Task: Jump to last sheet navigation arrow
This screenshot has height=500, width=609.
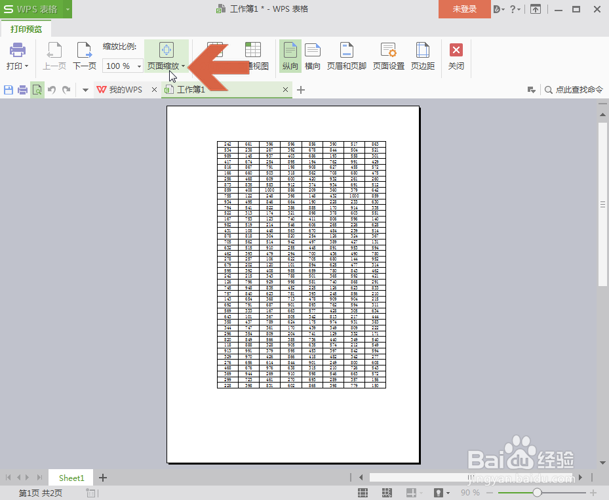Action: (x=39, y=478)
